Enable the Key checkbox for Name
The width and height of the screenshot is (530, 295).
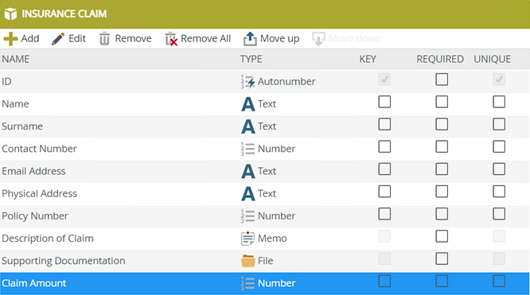(384, 102)
